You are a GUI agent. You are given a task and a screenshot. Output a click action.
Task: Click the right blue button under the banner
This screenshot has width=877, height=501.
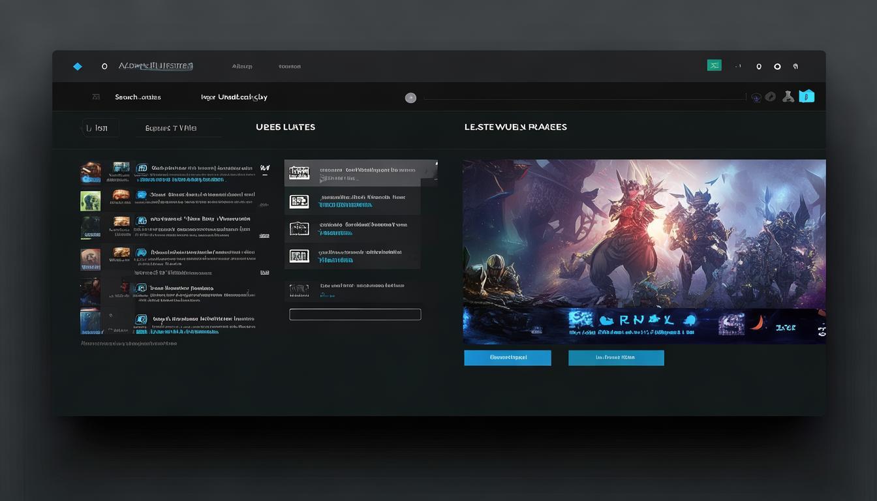coord(616,357)
